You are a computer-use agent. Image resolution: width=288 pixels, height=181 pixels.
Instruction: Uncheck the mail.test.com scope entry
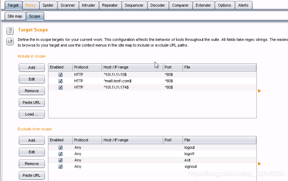(x=60, y=81)
